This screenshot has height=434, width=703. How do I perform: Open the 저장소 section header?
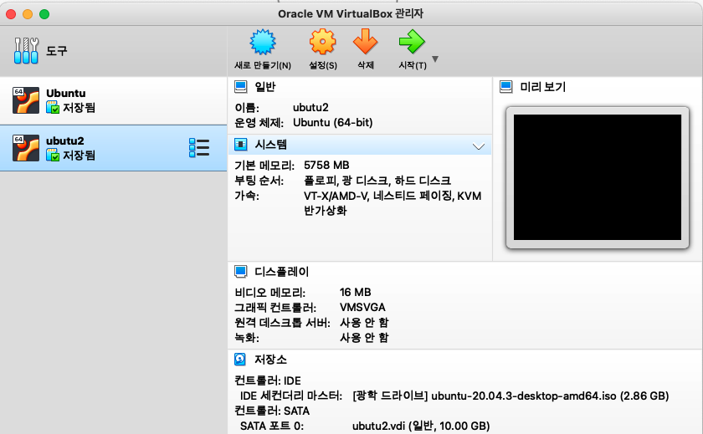(x=271, y=360)
